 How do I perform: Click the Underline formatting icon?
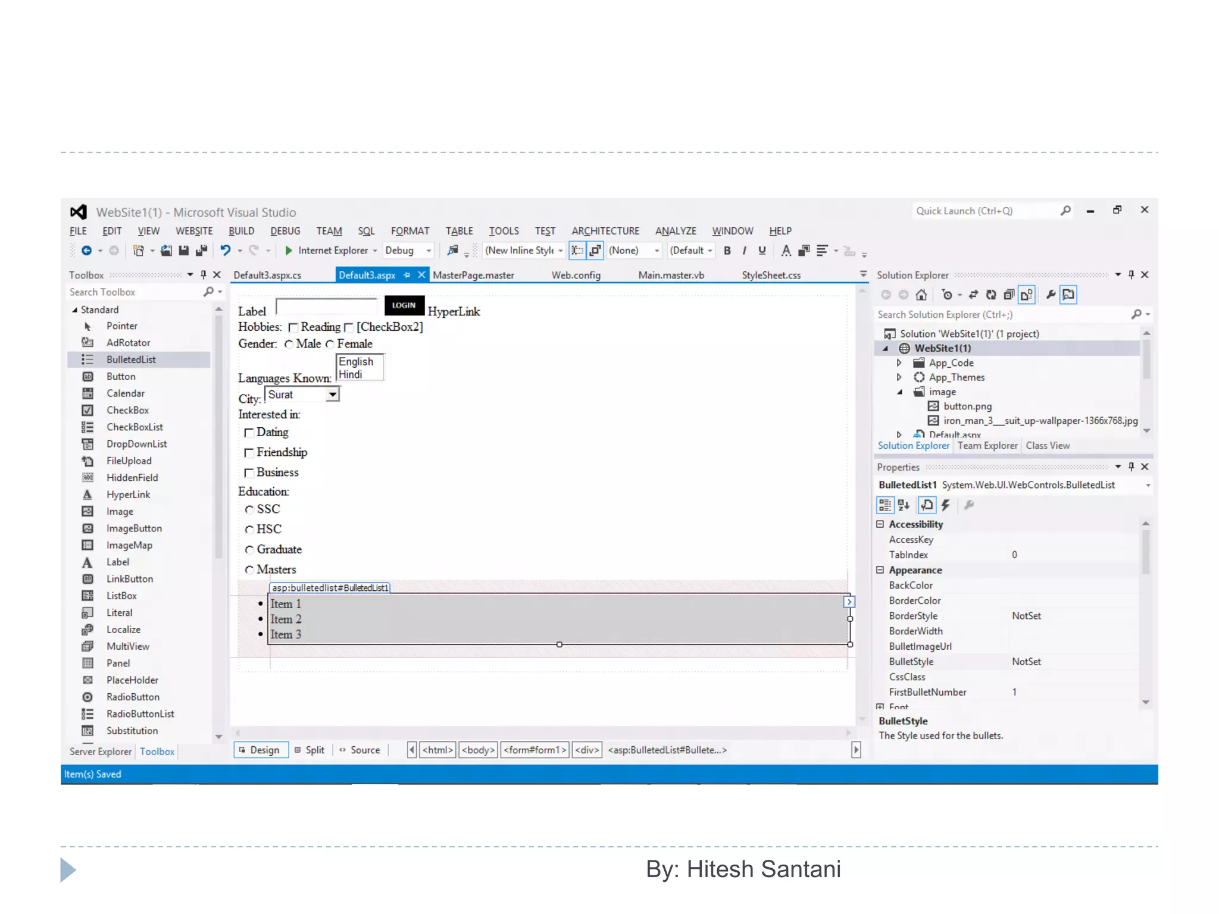point(762,251)
